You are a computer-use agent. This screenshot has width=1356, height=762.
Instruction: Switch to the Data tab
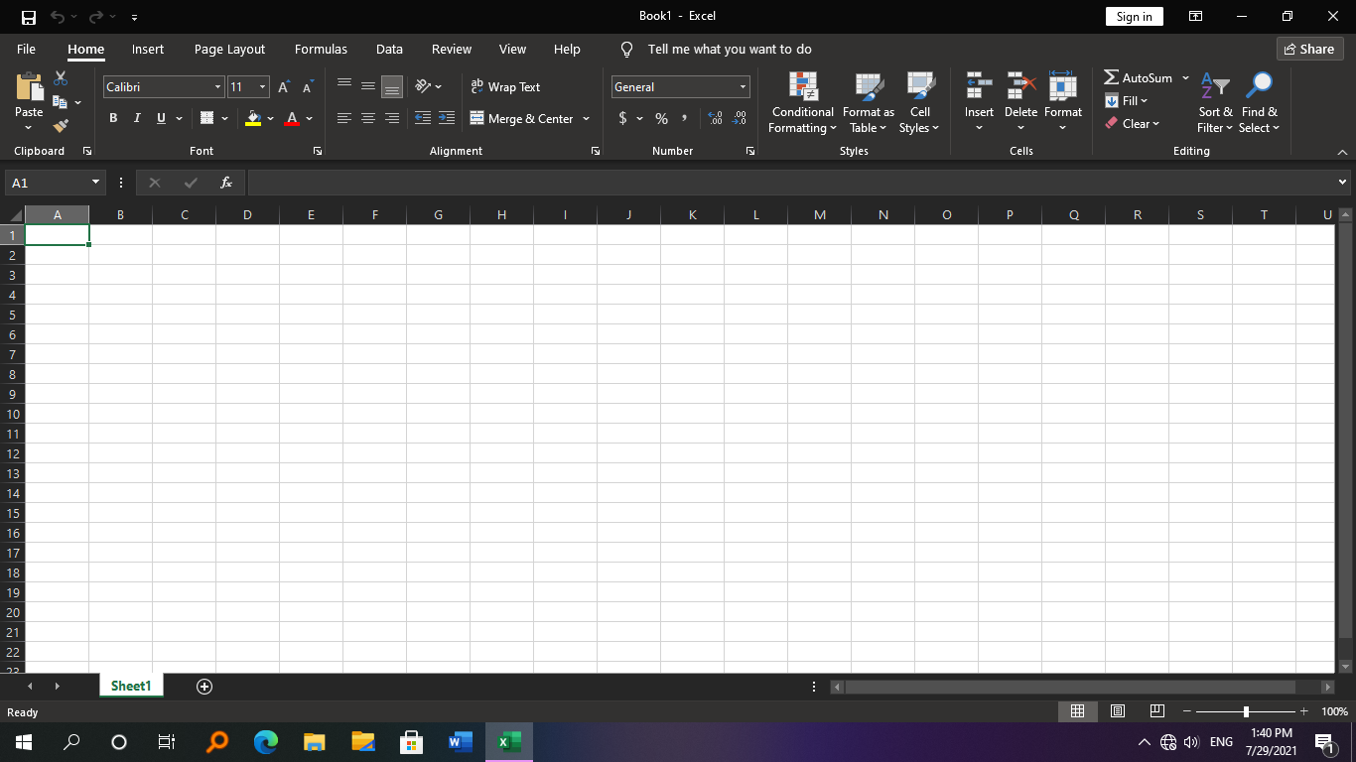pos(389,49)
